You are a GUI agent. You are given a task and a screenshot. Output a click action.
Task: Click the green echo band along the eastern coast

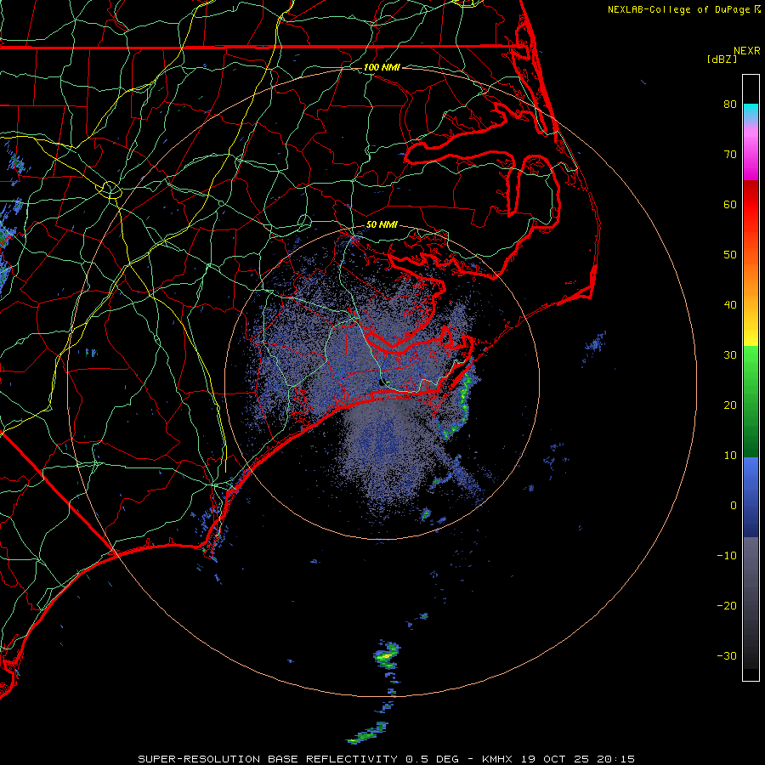pyautogui.click(x=462, y=403)
